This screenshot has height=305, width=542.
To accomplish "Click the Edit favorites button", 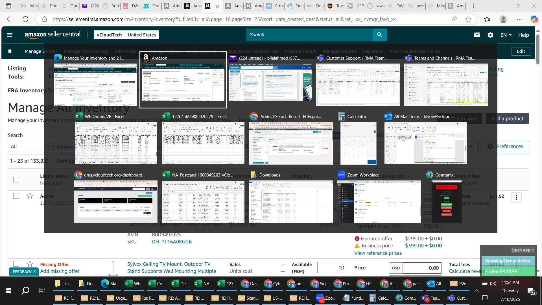I will [521, 51].
